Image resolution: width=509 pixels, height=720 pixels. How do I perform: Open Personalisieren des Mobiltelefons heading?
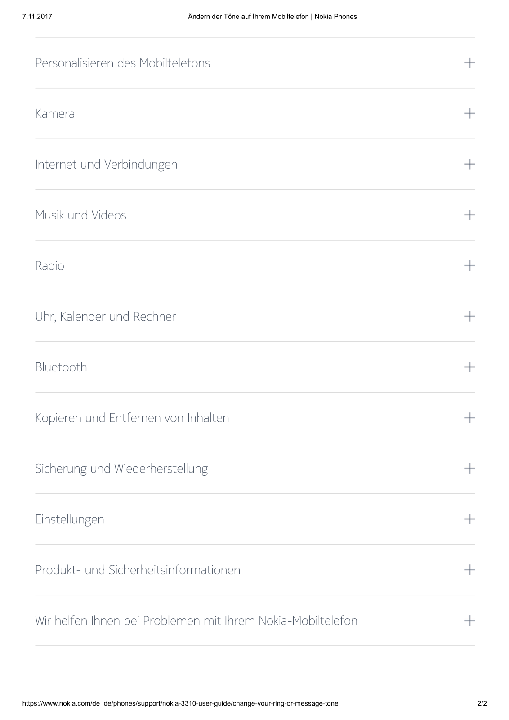point(123,63)
